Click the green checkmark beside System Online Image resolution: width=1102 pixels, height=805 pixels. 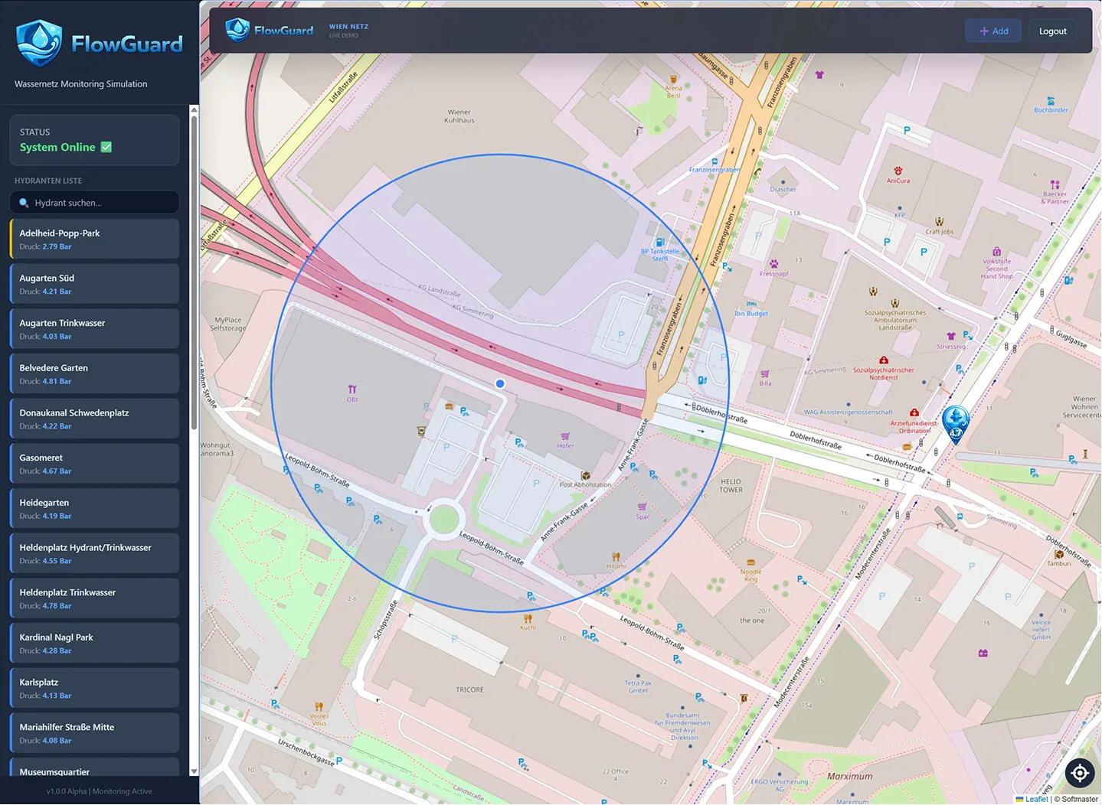click(x=105, y=146)
